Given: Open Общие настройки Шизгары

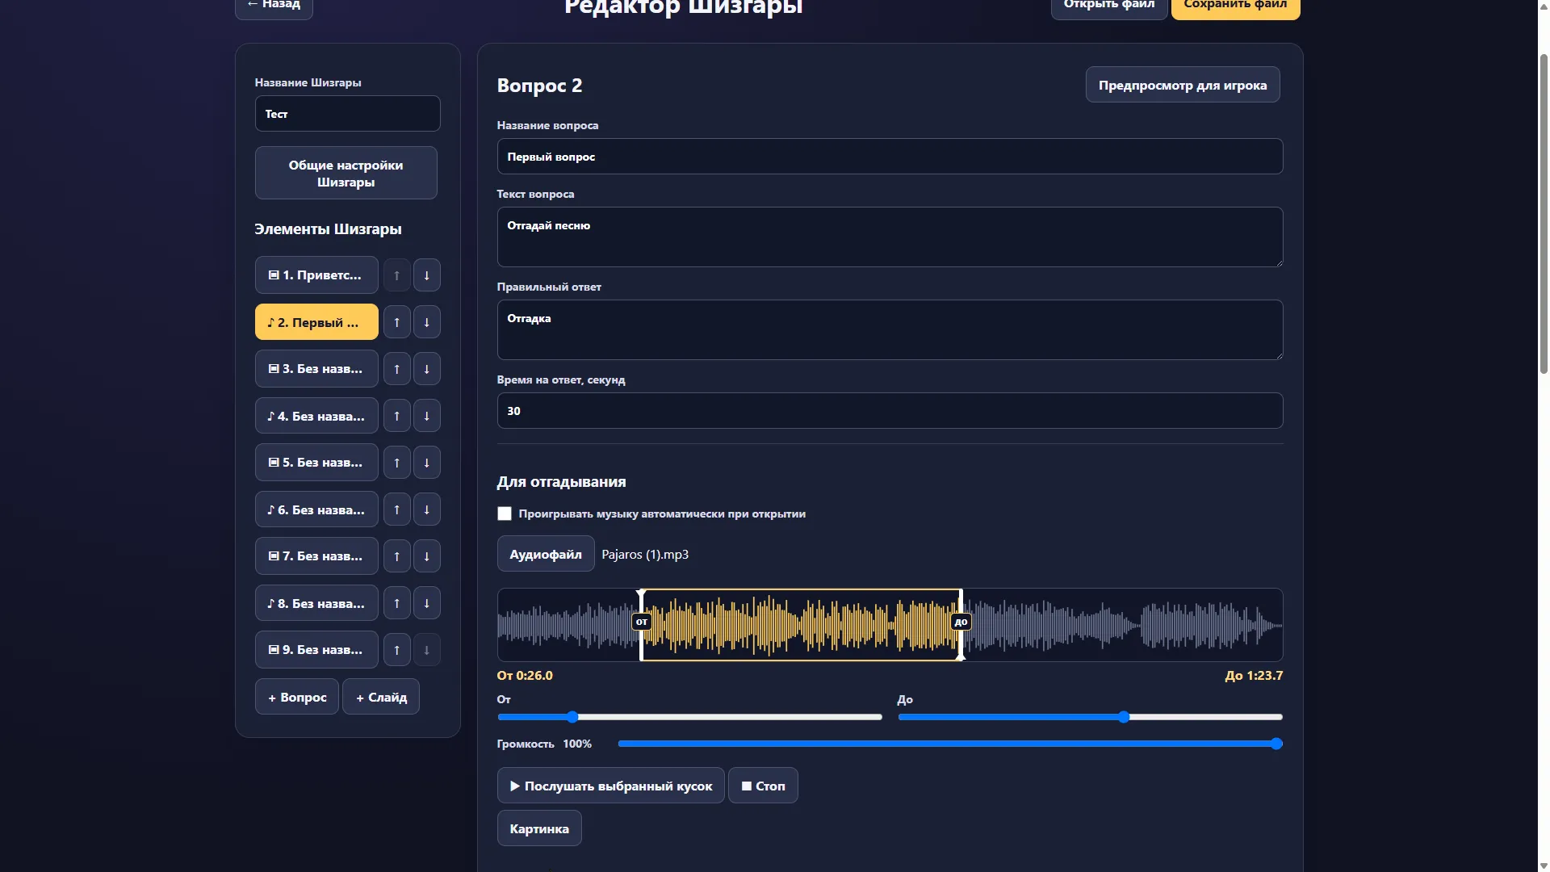Looking at the screenshot, I should pyautogui.click(x=346, y=173).
